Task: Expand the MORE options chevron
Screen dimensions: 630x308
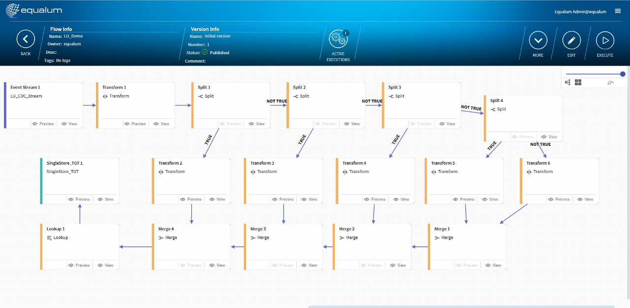Action: [x=538, y=40]
